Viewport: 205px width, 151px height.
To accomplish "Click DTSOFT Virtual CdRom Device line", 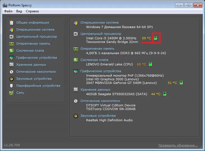I will tap(111, 105).
